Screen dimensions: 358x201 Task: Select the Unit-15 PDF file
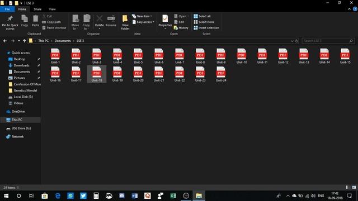pos(345,56)
